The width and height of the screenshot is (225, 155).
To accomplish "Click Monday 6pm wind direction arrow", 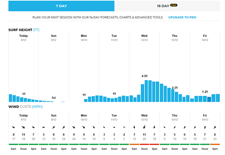I will tap(94, 127).
